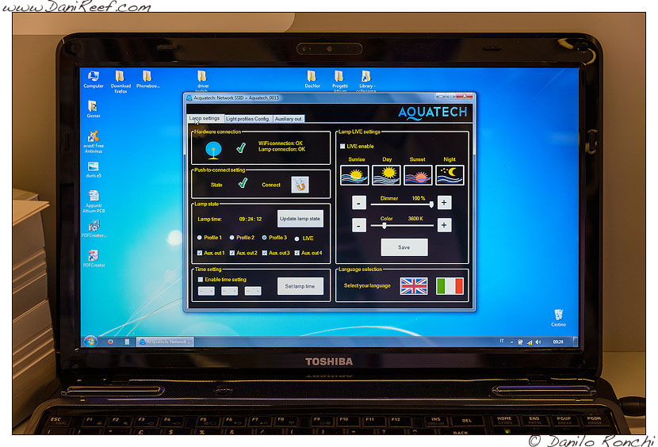The width and height of the screenshot is (658, 447).
Task: Click the second pinned taskbar icon
Action: (127, 342)
